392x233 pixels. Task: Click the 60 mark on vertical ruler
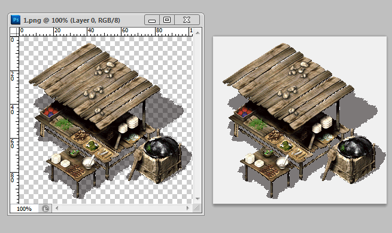[12, 144]
